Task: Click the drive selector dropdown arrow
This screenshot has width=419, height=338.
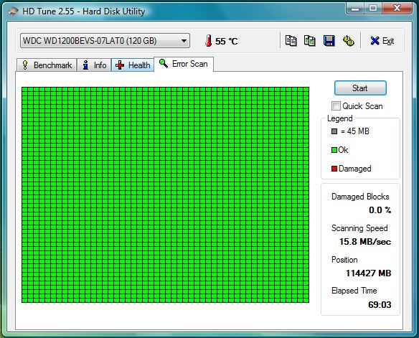Action: coord(184,41)
